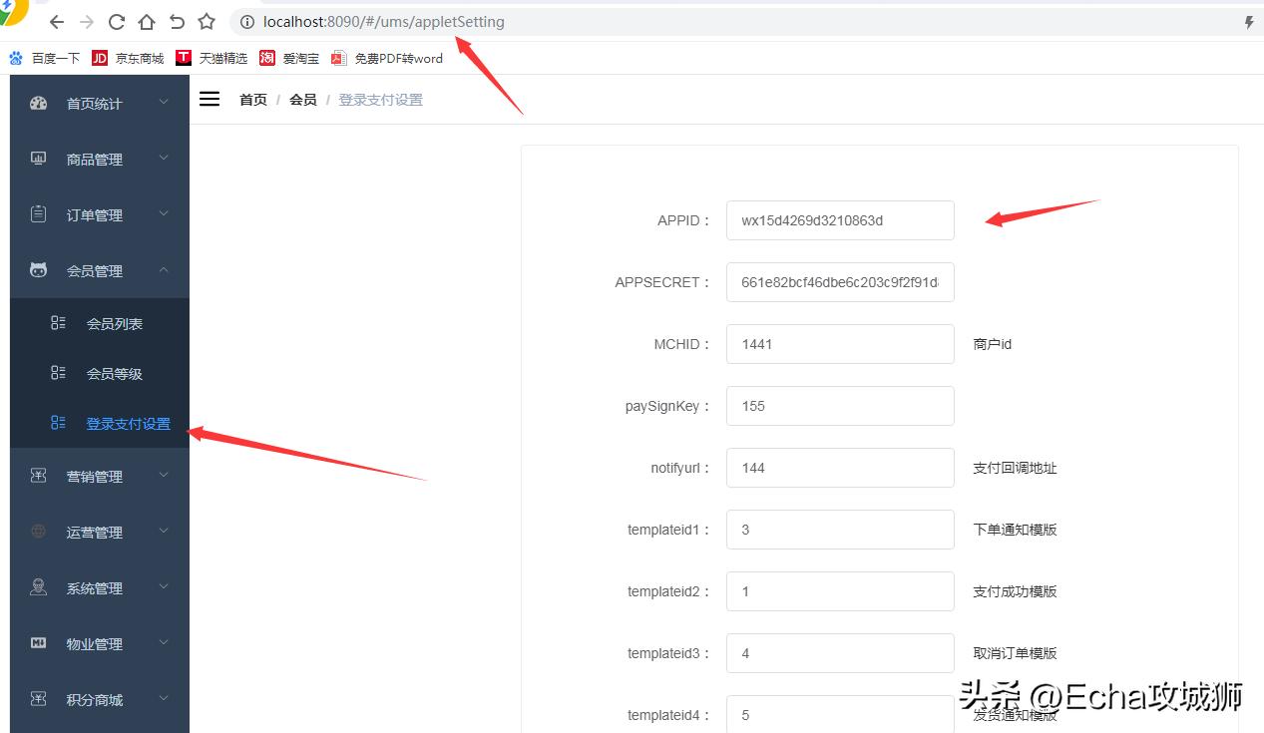Viewport: 1264px width, 733px height.
Task: Click the 会员管理 member icon
Action: pyautogui.click(x=38, y=269)
